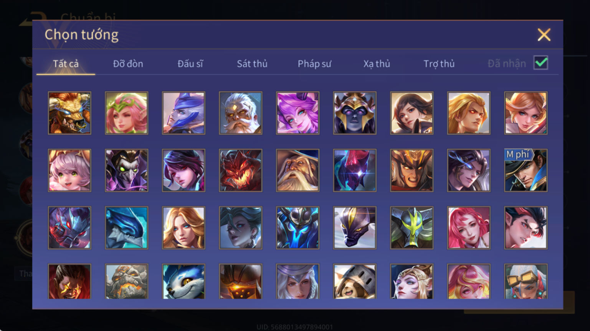
Task: Open the Trợ thủ tab
Action: point(439,64)
